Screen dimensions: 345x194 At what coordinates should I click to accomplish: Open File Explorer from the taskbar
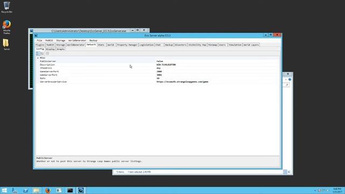point(37,190)
